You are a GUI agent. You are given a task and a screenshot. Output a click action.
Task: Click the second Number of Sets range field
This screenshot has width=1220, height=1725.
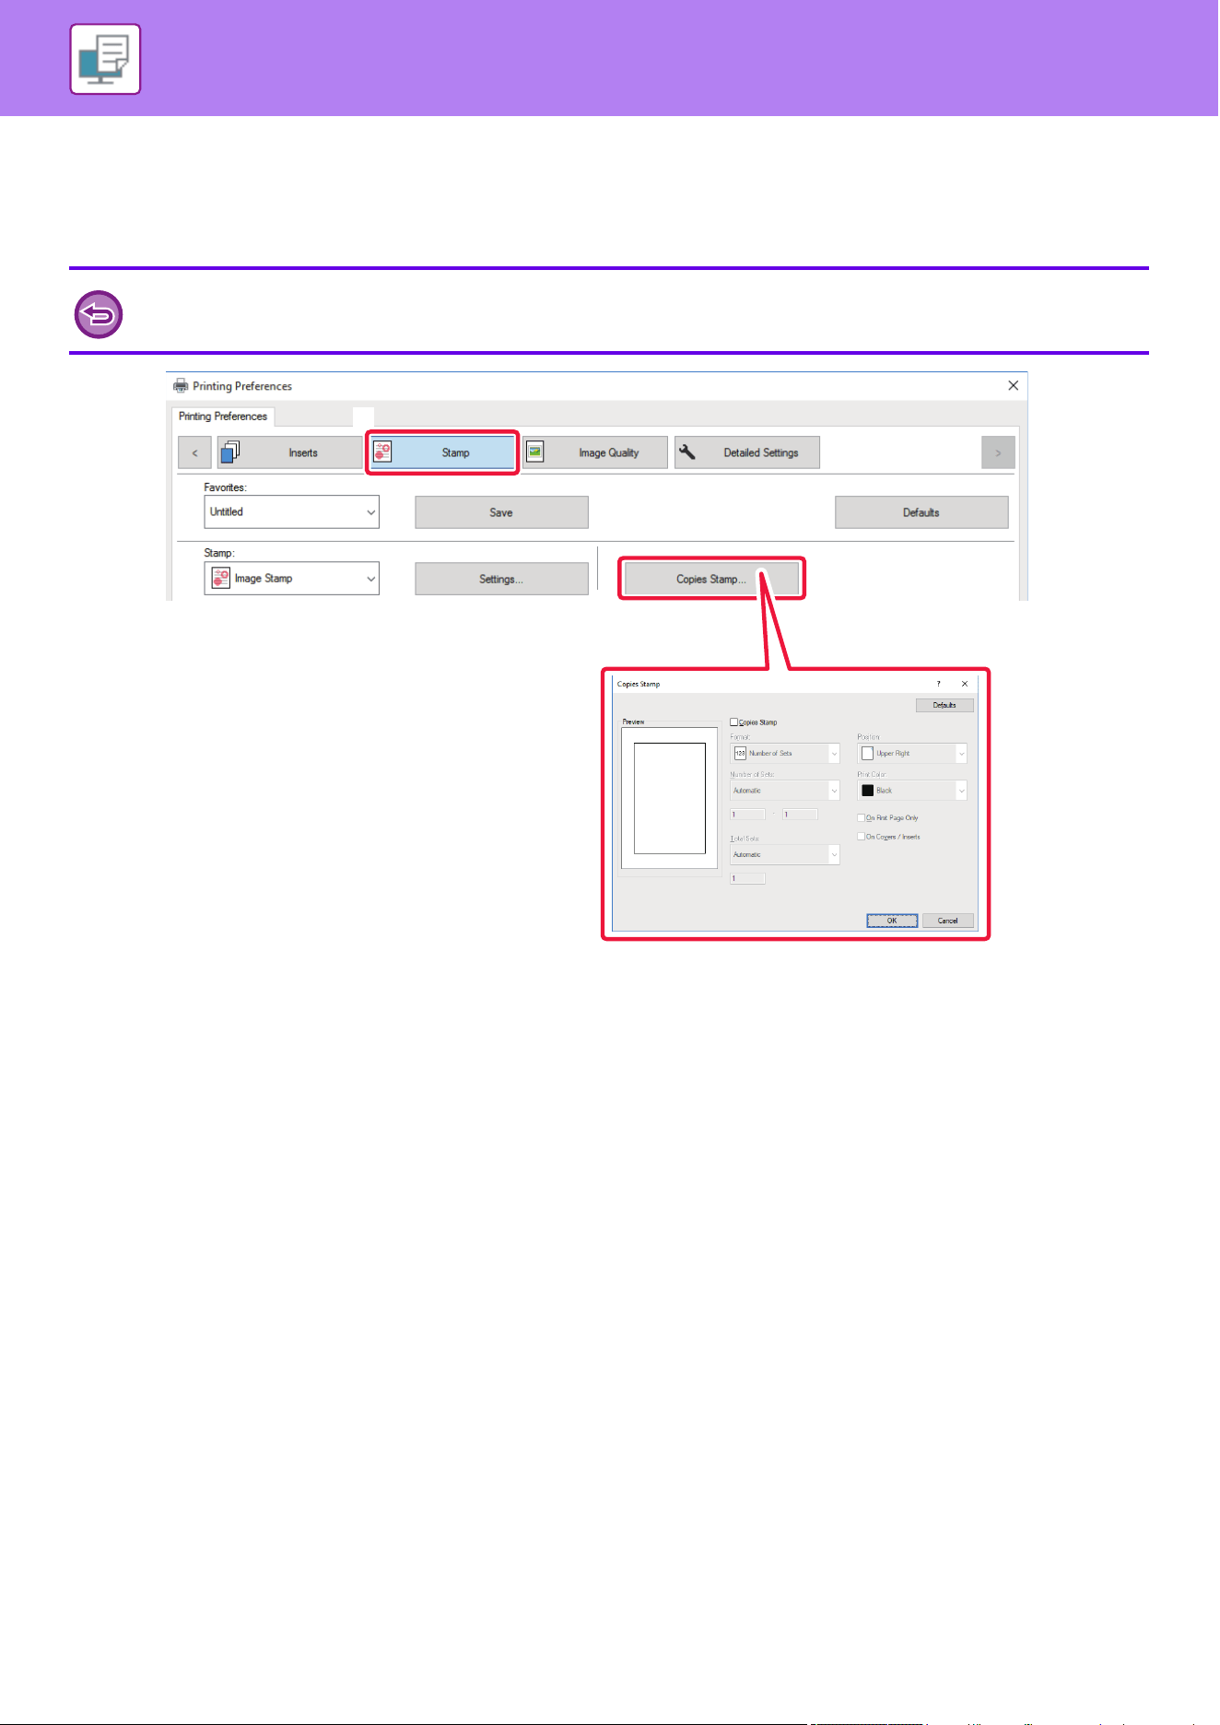pos(800,815)
